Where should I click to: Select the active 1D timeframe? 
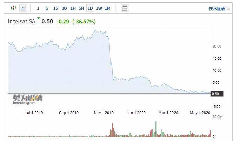pos(90,8)
